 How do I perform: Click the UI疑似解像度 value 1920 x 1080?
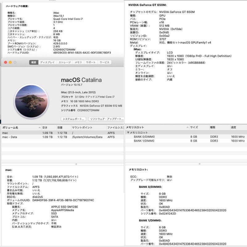[x=175, y=59]
